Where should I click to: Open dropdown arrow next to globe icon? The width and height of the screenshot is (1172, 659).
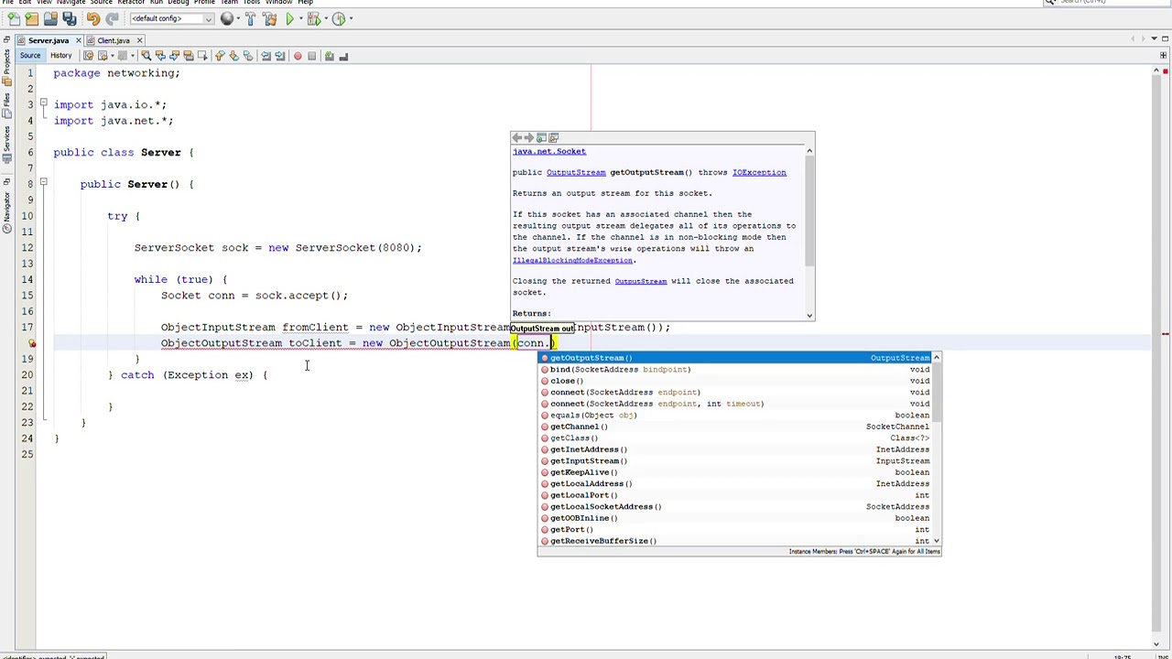point(237,18)
